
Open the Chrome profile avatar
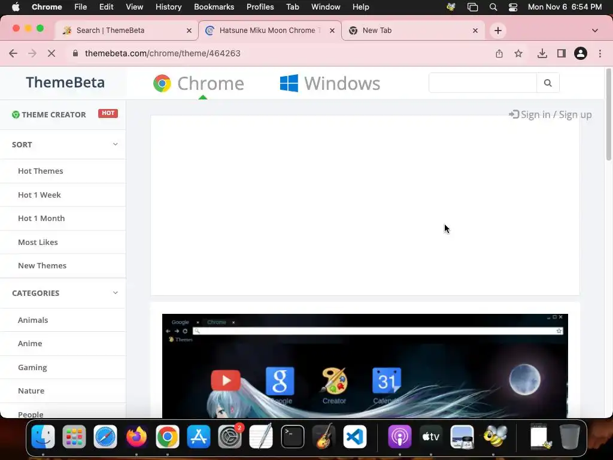581,53
